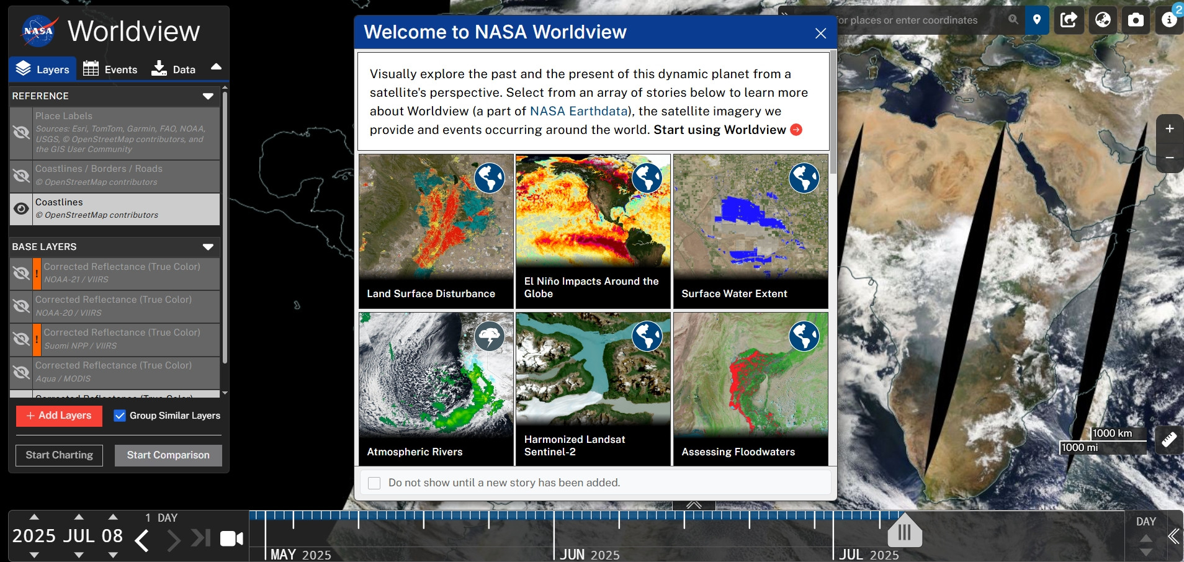Click the red arrow Start using Worldview icon

pos(796,130)
